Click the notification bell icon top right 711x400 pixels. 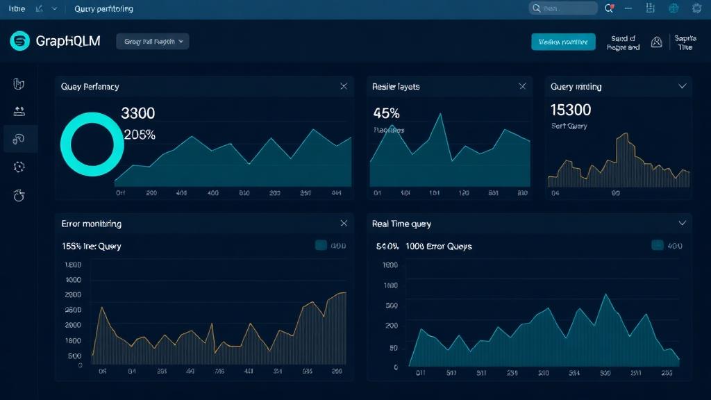(609, 8)
